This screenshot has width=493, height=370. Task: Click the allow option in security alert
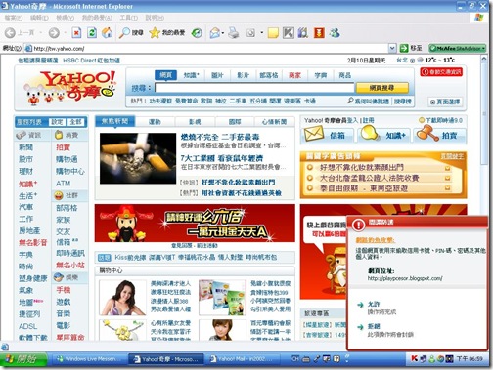374,304
